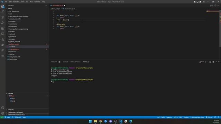221x124 pixels.
Task: Switch to the DEBUG CONSOLE tab
Action: point(75,62)
